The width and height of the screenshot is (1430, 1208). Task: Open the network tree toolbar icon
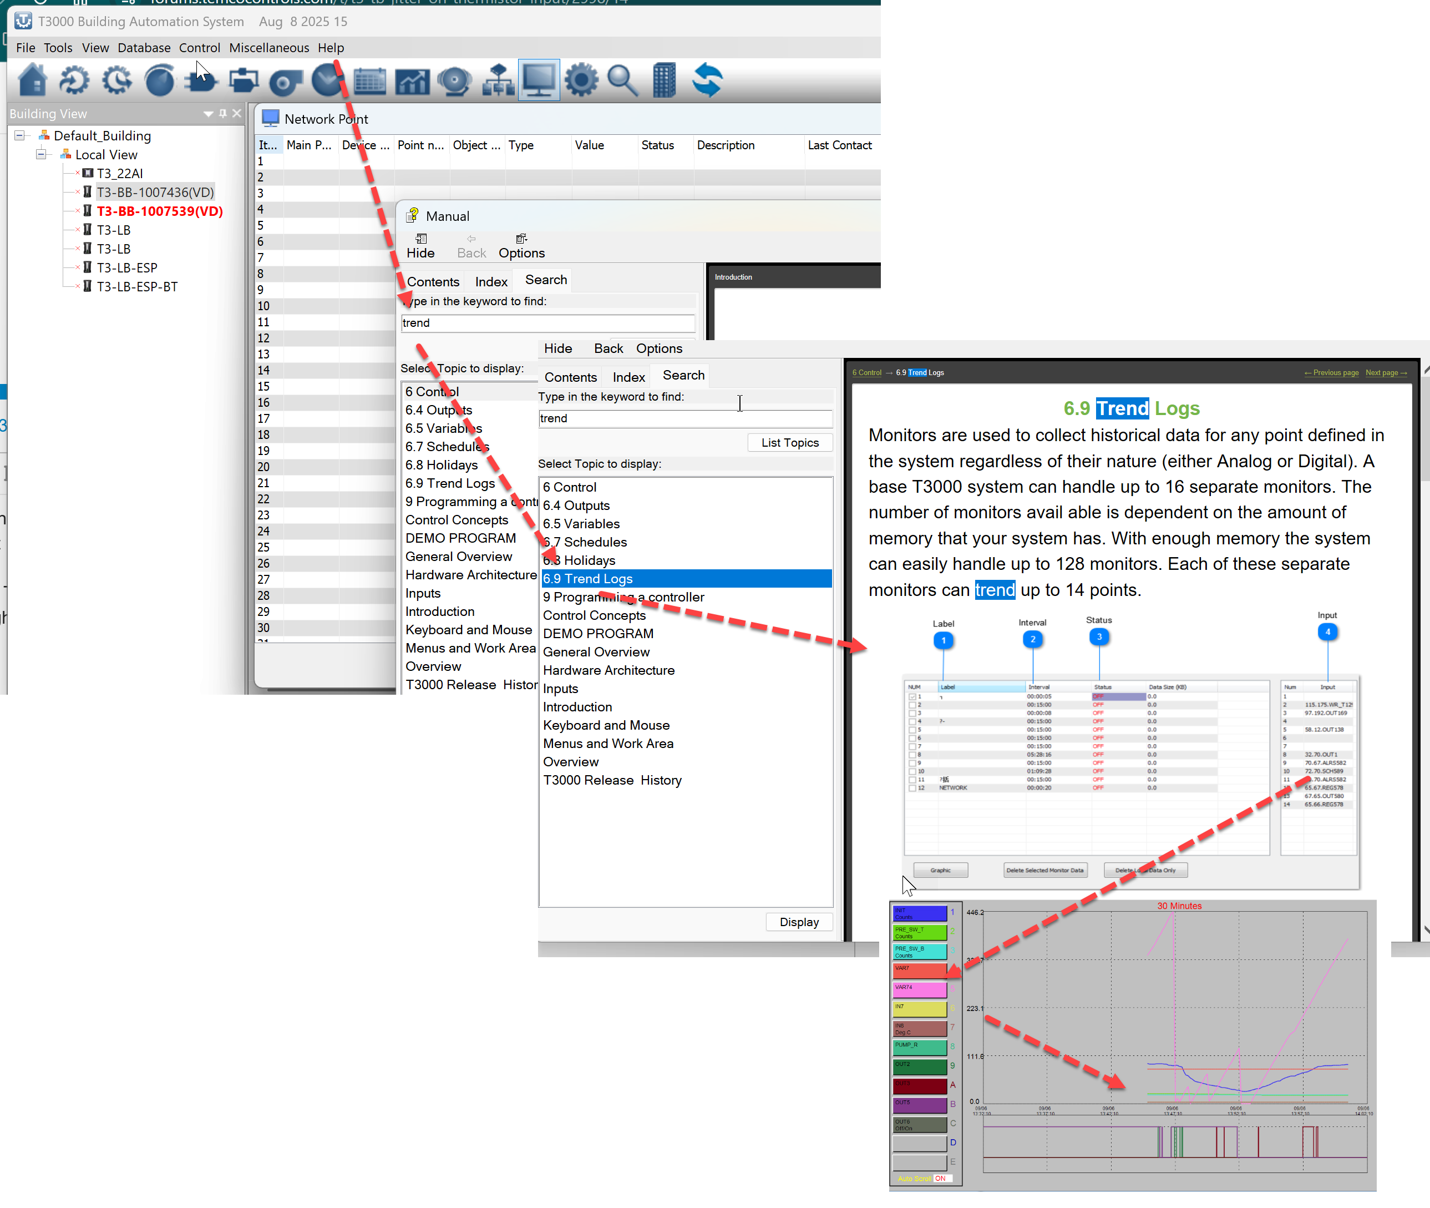498,81
